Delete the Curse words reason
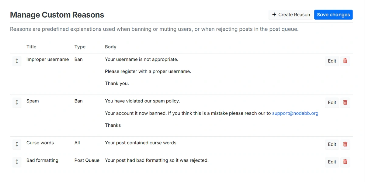The image size is (365, 182). pos(345,144)
